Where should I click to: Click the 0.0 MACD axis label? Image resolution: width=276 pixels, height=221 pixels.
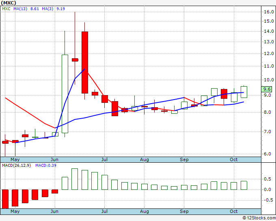pyautogui.click(x=267, y=189)
